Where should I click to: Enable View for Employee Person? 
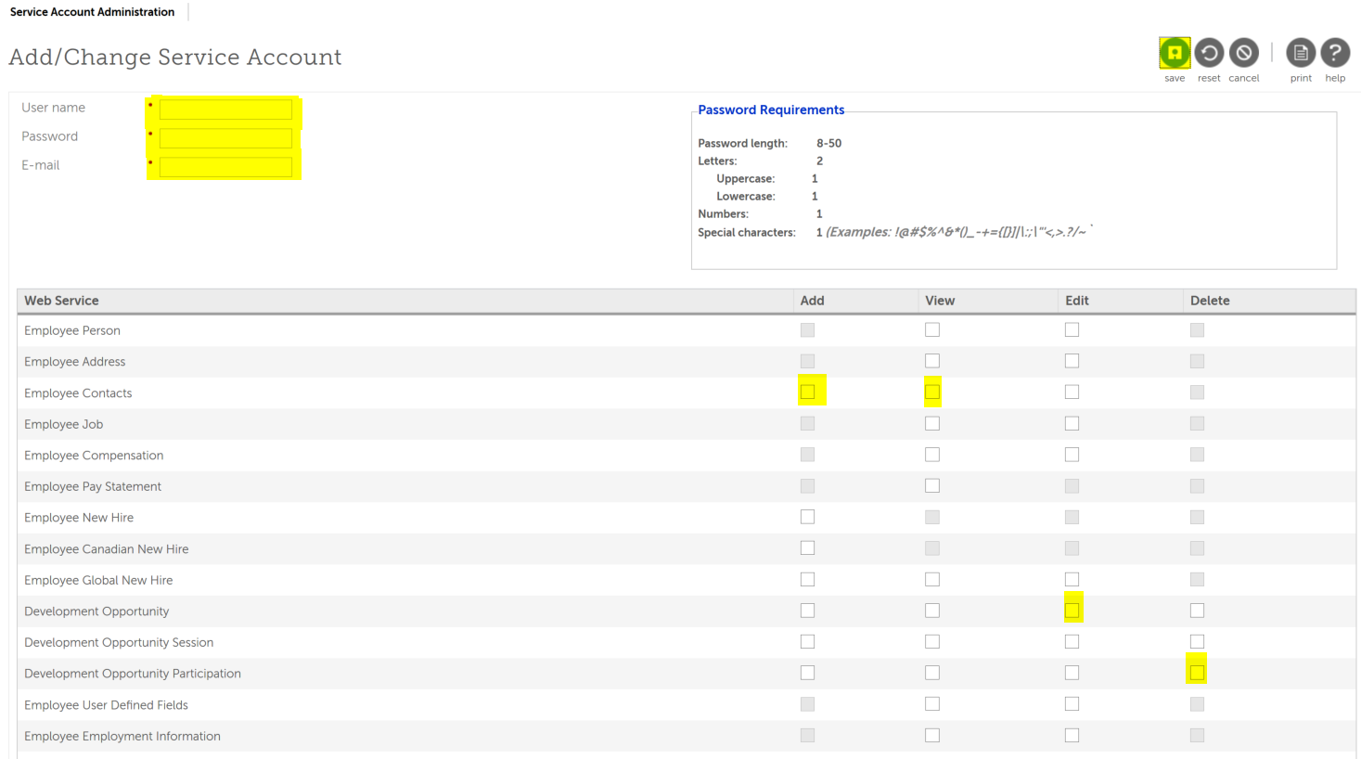932,330
